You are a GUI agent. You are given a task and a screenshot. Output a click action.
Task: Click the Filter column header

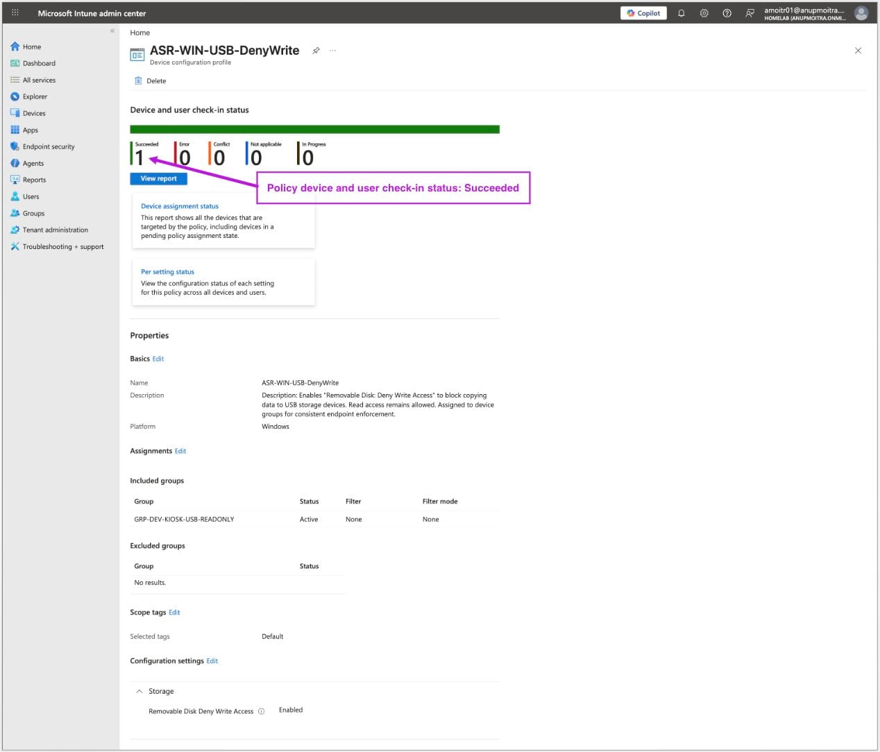(x=353, y=501)
